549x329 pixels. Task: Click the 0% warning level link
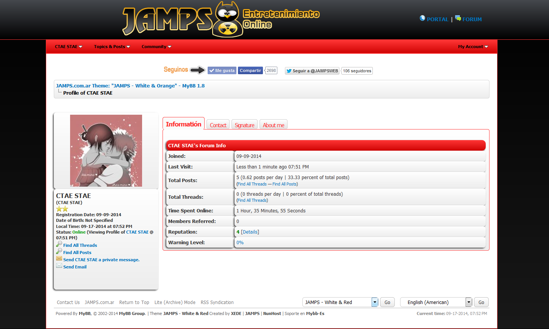point(240,242)
